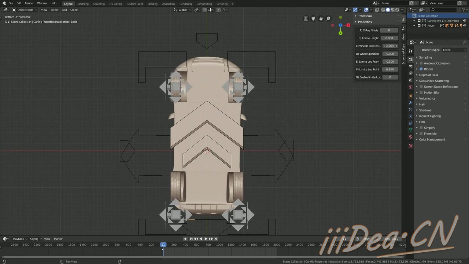Hide Car-Rig Pro collection with eye icon
This screenshot has height=264, width=469.
click(x=465, y=21)
